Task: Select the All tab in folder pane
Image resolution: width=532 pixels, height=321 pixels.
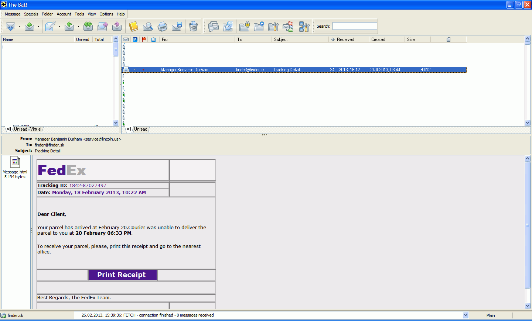Action: click(8, 129)
